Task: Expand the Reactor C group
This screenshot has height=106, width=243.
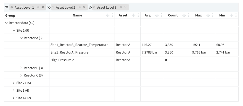Action: (x=21, y=75)
